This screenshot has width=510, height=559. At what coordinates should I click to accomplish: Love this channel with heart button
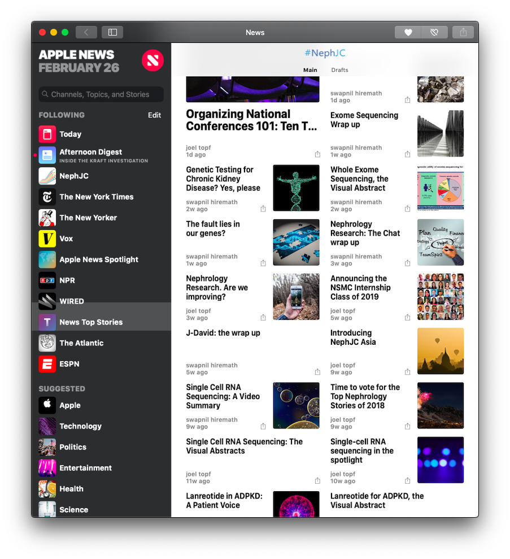pyautogui.click(x=408, y=32)
